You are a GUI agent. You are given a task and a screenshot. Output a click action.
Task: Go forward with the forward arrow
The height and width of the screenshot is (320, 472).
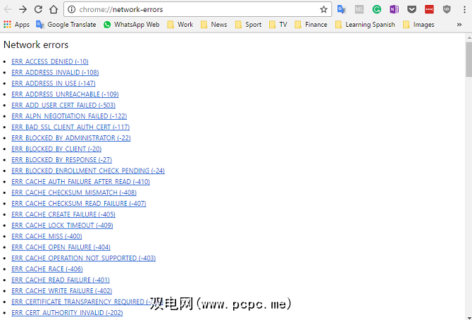click(x=23, y=9)
